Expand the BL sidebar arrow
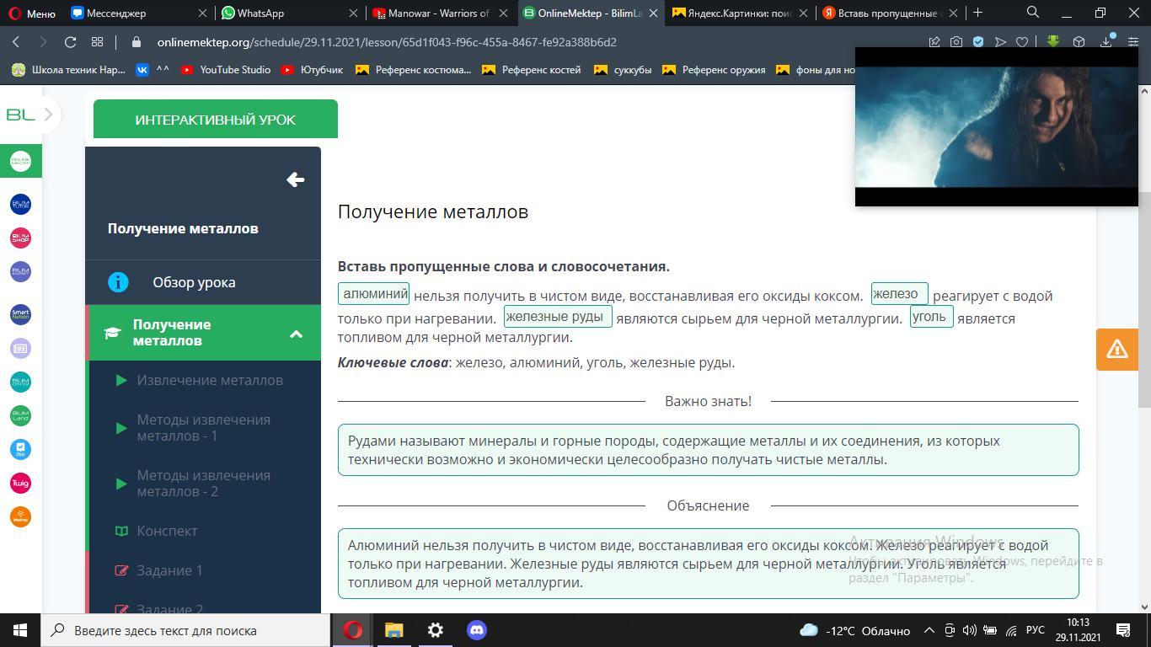The width and height of the screenshot is (1151, 647). [49, 115]
